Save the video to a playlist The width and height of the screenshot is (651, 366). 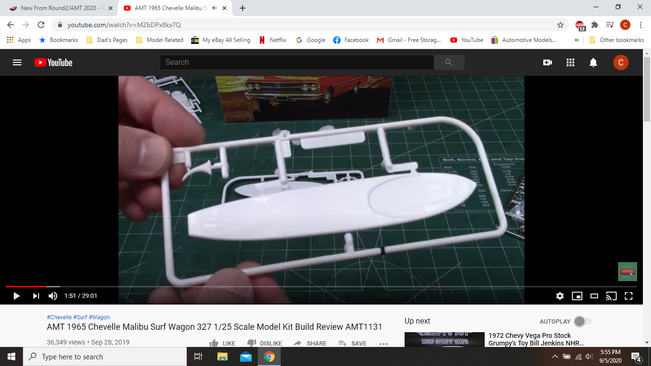tap(353, 343)
